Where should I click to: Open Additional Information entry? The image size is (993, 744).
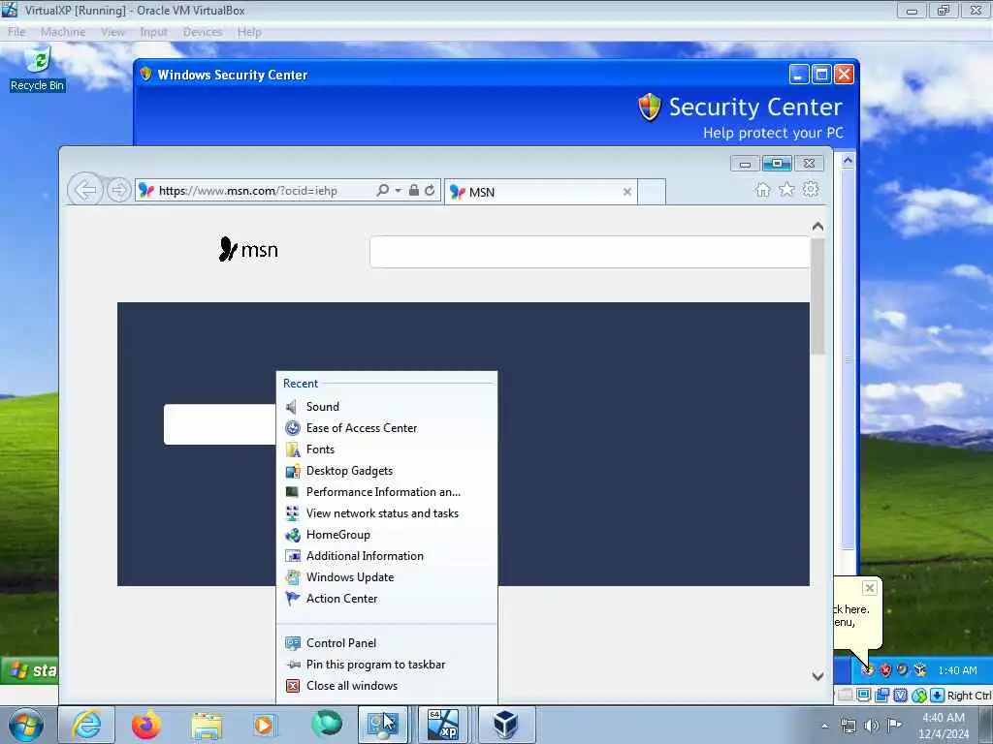387,556
